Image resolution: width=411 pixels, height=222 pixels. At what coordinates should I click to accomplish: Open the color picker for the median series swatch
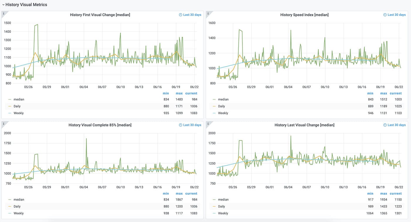point(10,99)
